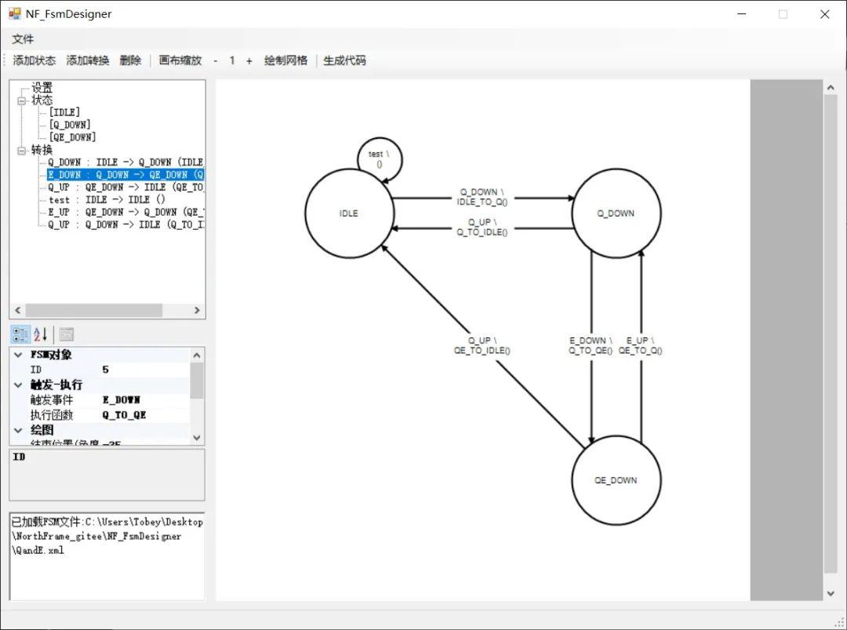The image size is (847, 630).
Task: Select transition Q_DOWN : IDLE -> Q_DOWN
Action: coord(125,162)
